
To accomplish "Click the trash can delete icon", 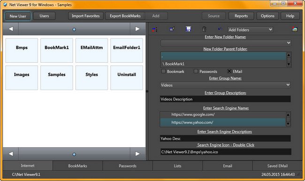I will point(204,29).
